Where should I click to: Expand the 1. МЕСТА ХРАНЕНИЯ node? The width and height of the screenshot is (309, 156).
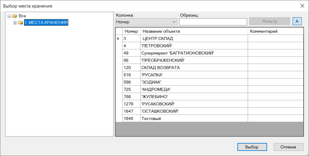coord(15,23)
